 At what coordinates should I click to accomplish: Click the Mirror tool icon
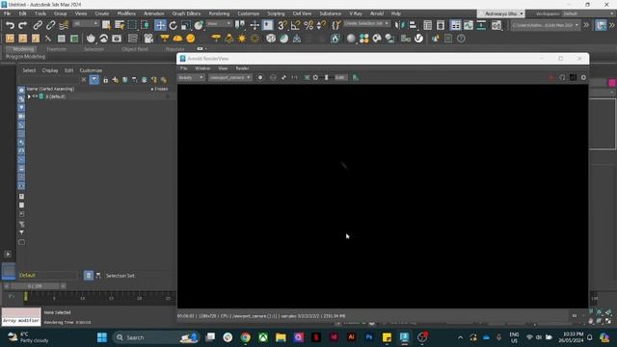tap(400, 26)
